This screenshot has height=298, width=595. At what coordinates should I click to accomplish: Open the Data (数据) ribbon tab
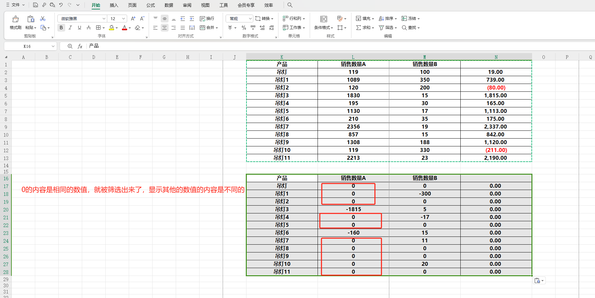click(x=169, y=5)
